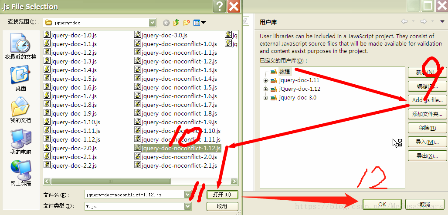Click the jquery-doc-2.1.js file icon
Image resolution: width=448 pixels, height=215 pixels.
pos(47,157)
